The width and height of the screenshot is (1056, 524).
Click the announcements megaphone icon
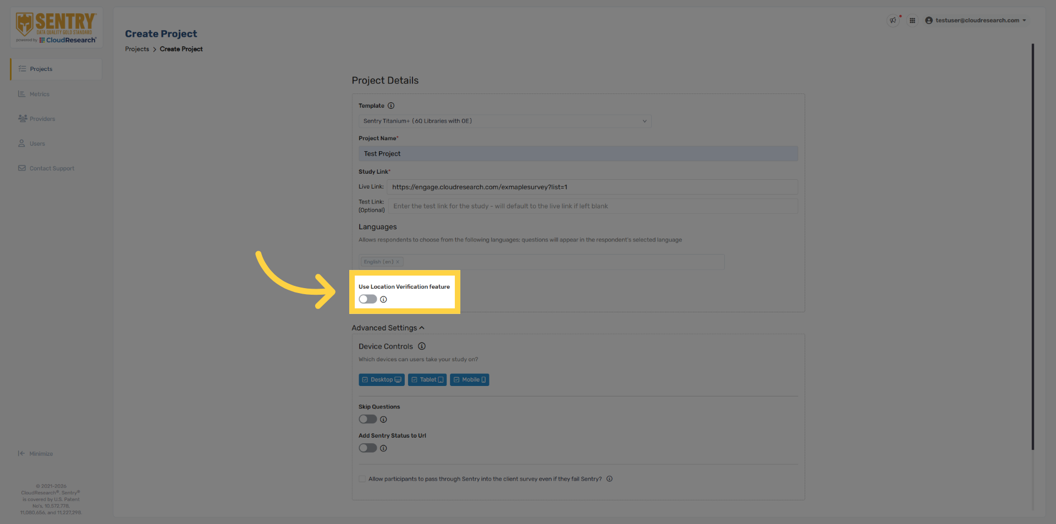pyautogui.click(x=893, y=20)
